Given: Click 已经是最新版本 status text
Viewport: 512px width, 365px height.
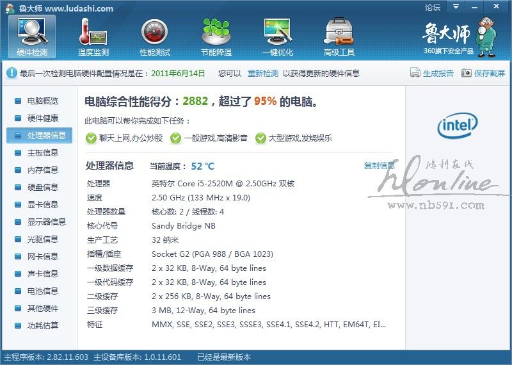Looking at the screenshot, I should tap(224, 357).
